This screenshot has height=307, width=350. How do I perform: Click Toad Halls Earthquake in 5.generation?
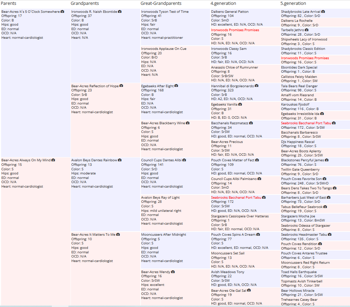click(x=299, y=272)
